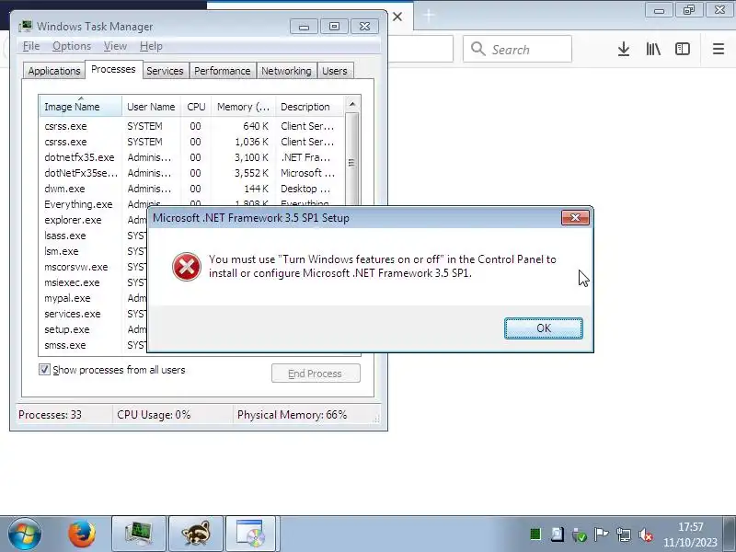Viewport: 736px width, 552px height.
Task: Sort by User Name column header
Action: [x=151, y=107]
